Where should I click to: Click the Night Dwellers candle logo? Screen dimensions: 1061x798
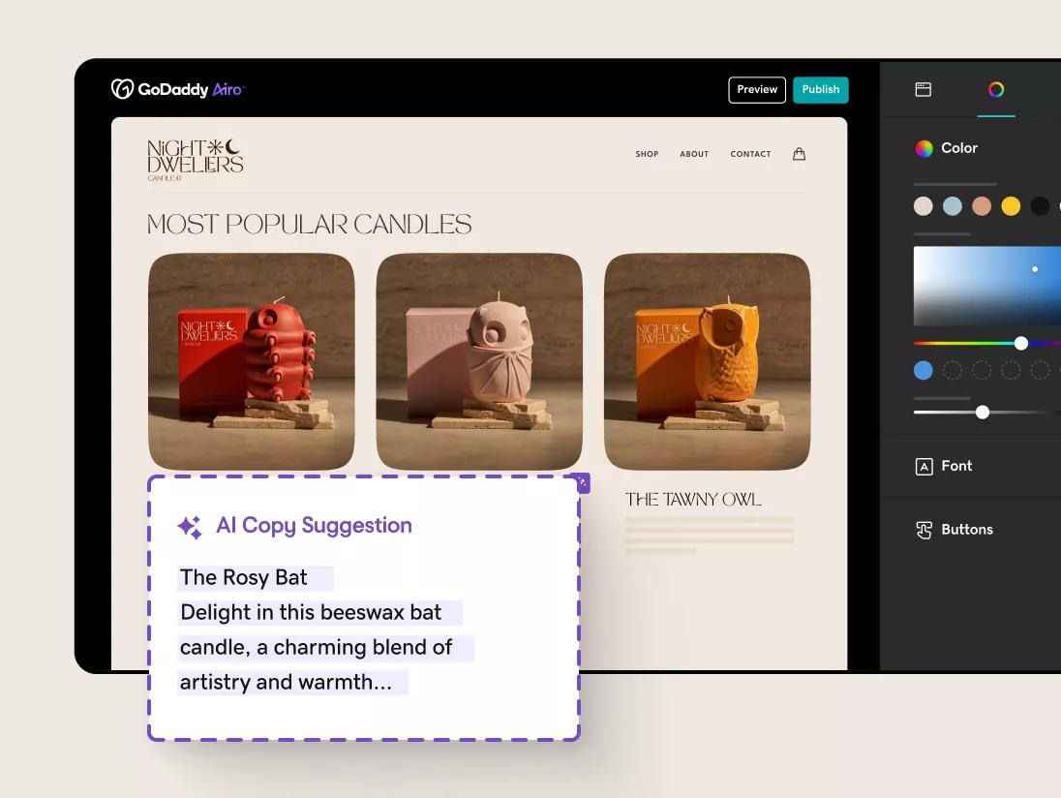195,160
